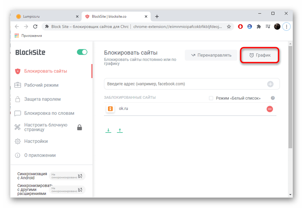The image size is (303, 208).
Task: Close the Lumpics.ru tab
Action: tap(77, 17)
